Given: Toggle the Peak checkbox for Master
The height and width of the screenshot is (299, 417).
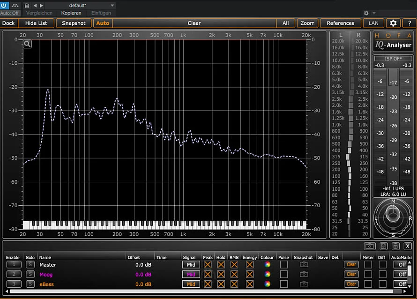Looking at the screenshot, I should coord(208,265).
